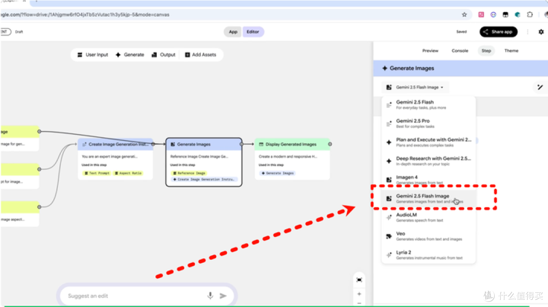Select the Generate Images node header

click(204, 144)
